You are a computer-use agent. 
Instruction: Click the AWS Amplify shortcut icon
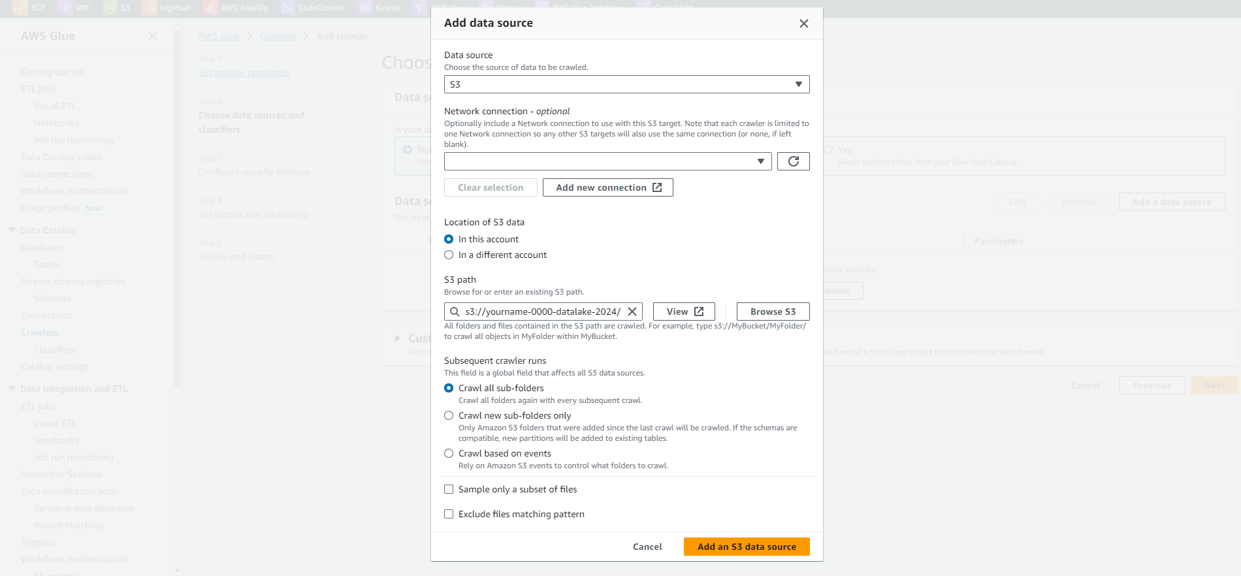click(x=210, y=8)
